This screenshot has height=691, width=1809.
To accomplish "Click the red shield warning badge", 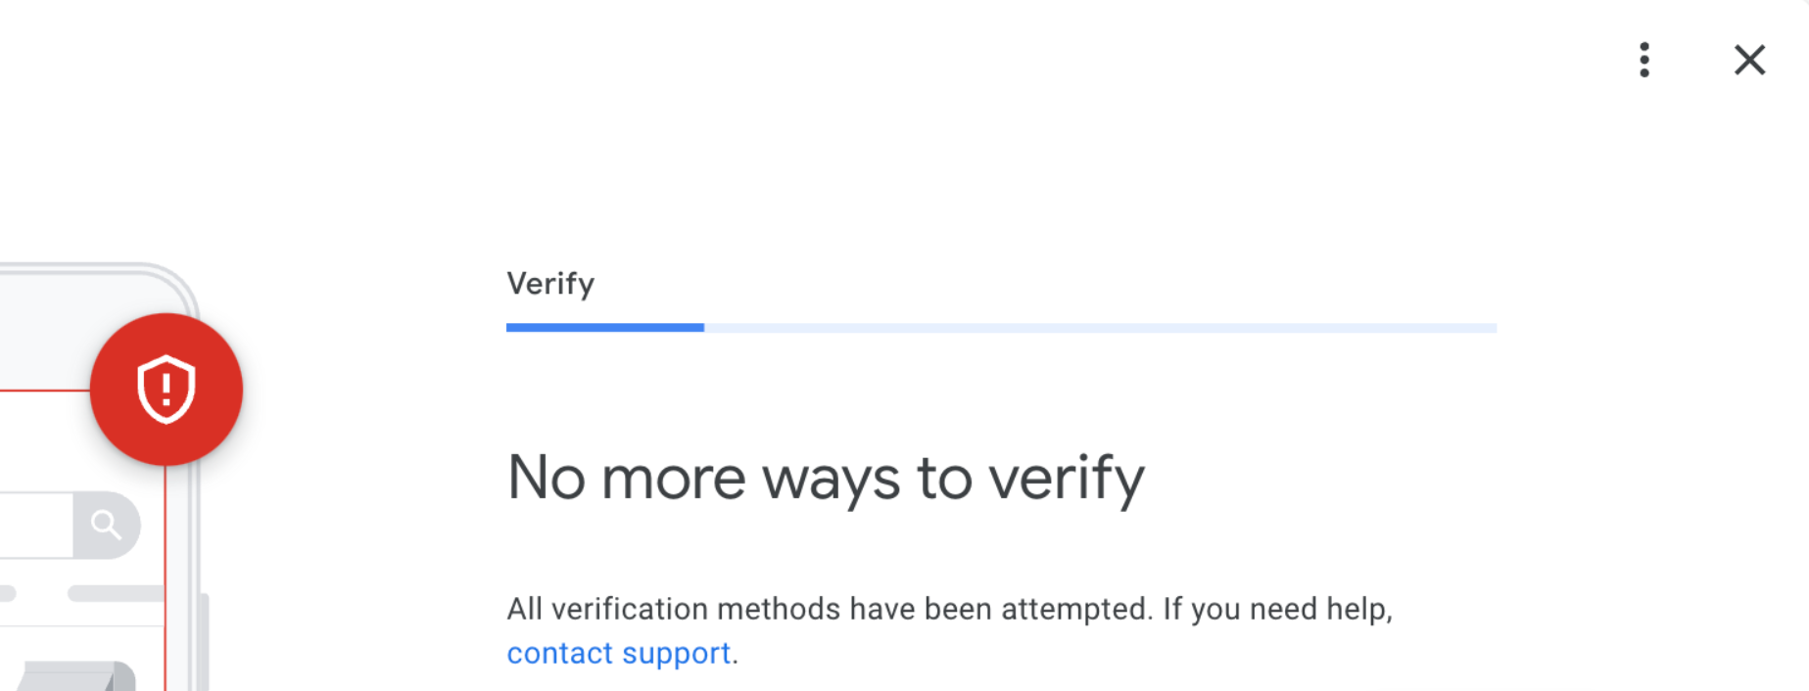I will [167, 389].
